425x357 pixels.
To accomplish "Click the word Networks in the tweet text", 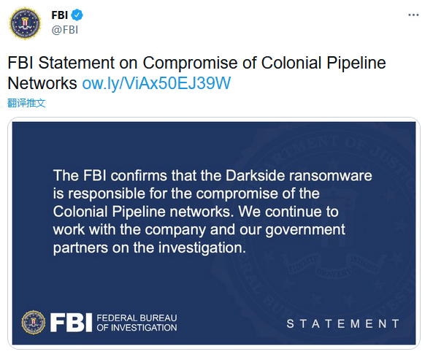I will pyautogui.click(x=42, y=83).
